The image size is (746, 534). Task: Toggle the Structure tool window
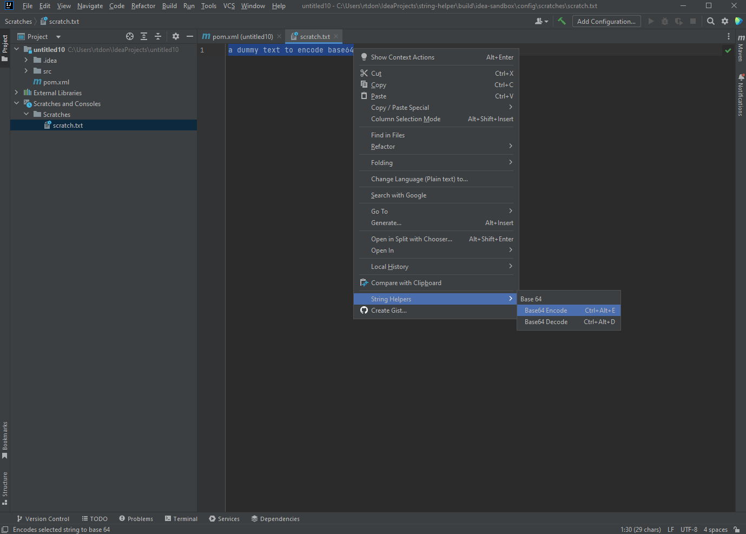coord(5,486)
